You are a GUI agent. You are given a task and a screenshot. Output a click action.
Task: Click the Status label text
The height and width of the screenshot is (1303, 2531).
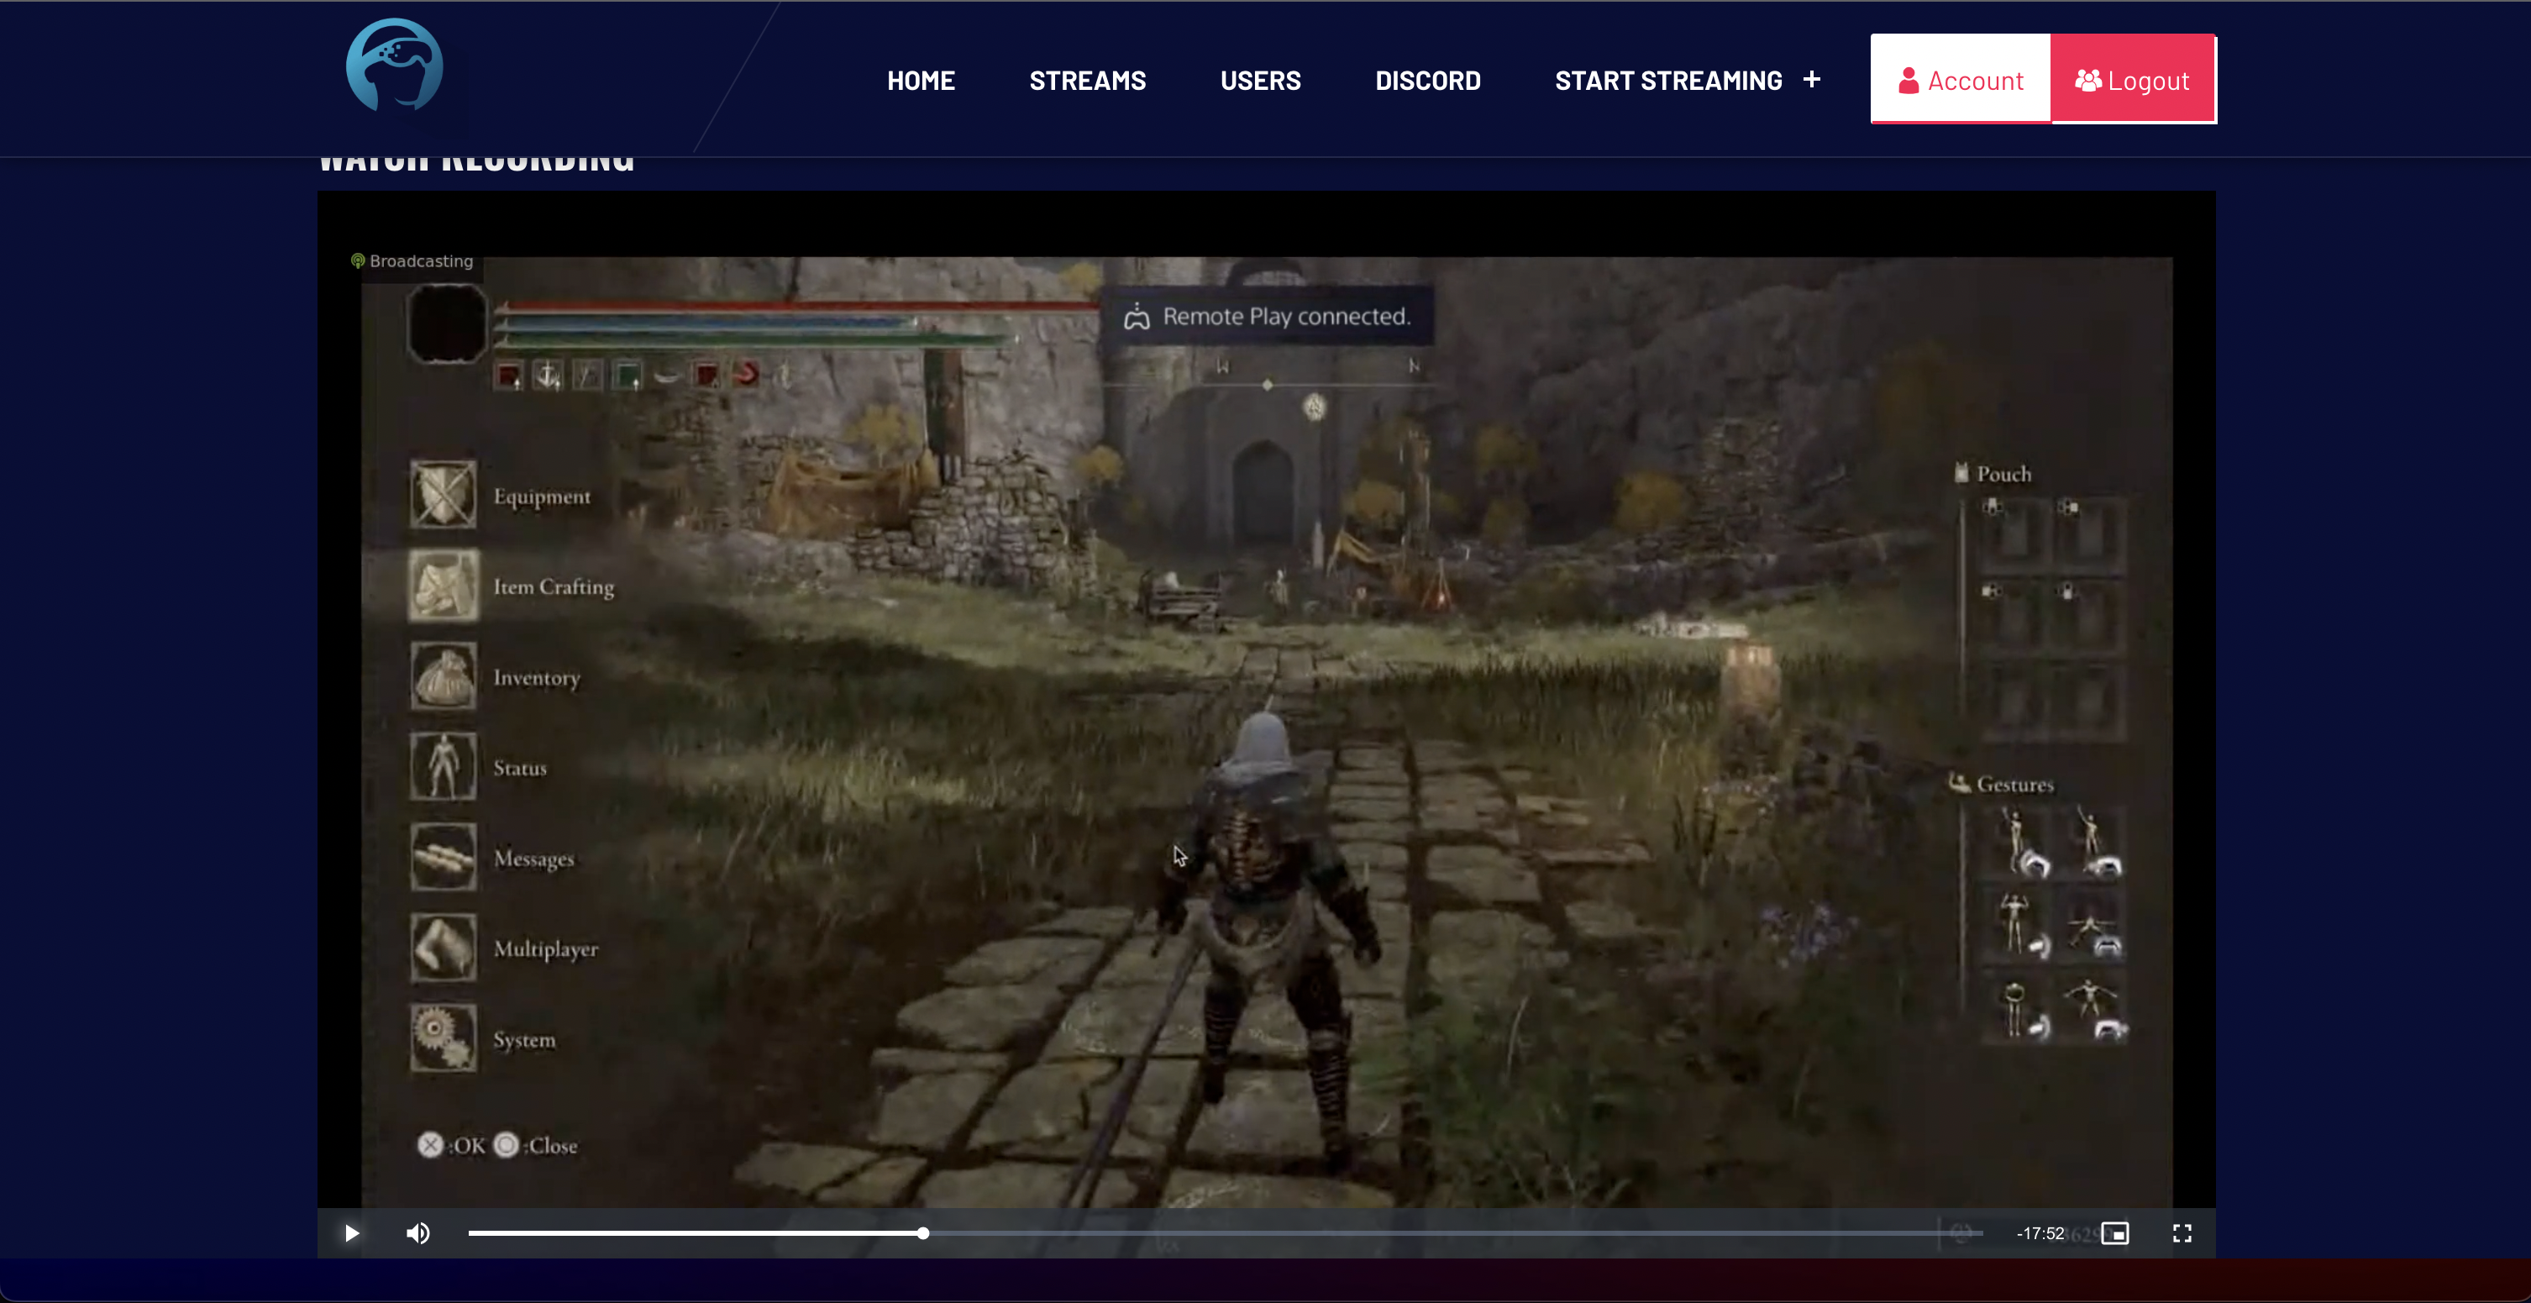pyautogui.click(x=520, y=768)
